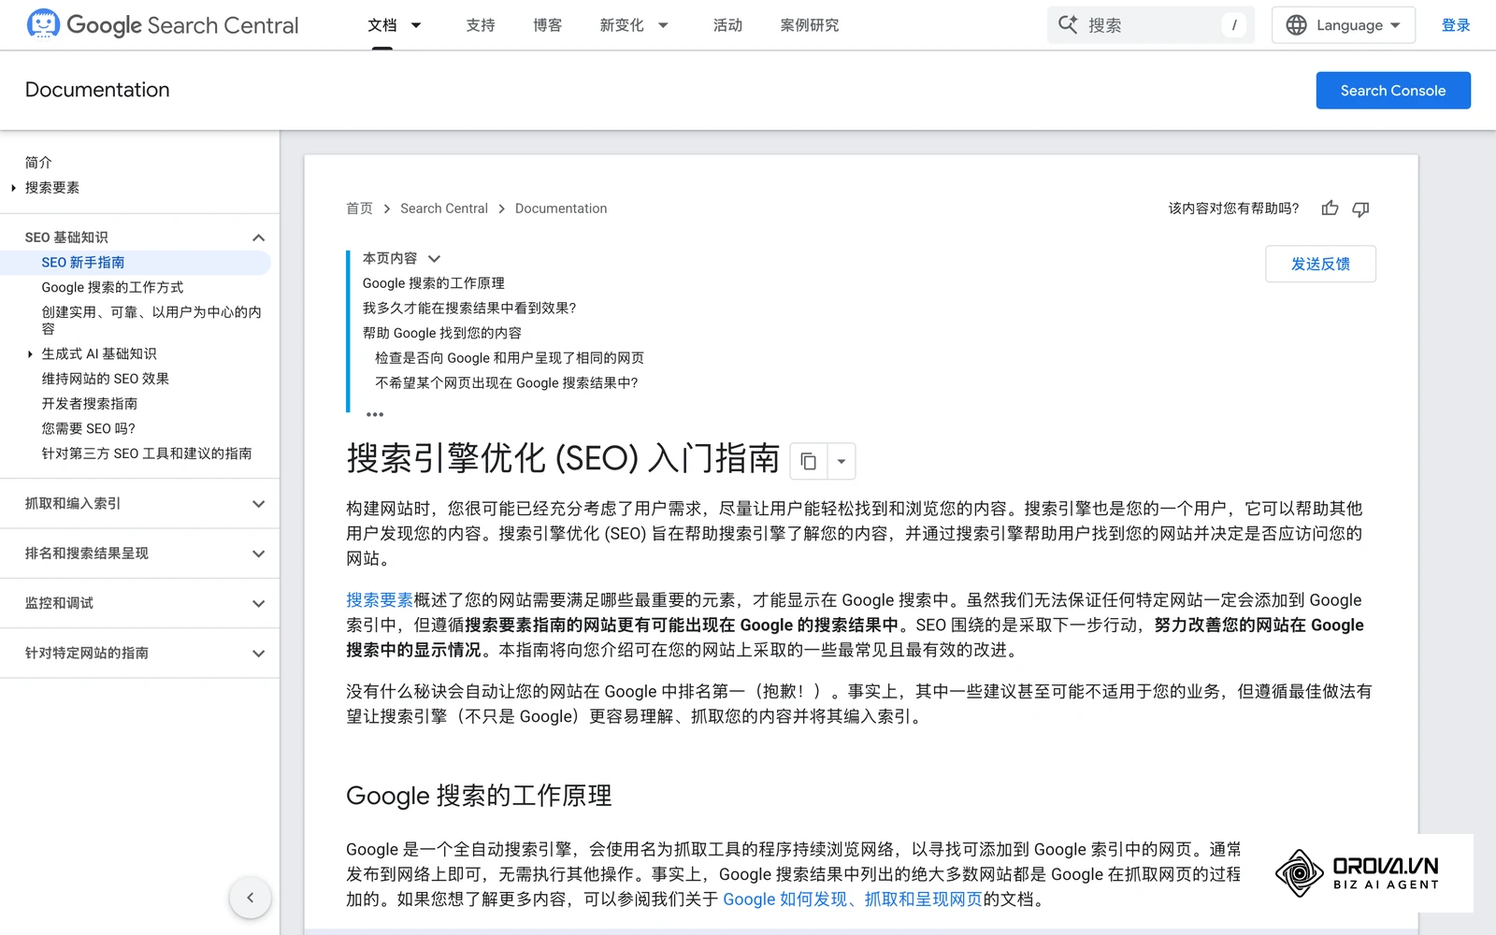The height and width of the screenshot is (935, 1496).
Task: Go to Search Central breadcrumb
Action: (x=444, y=209)
